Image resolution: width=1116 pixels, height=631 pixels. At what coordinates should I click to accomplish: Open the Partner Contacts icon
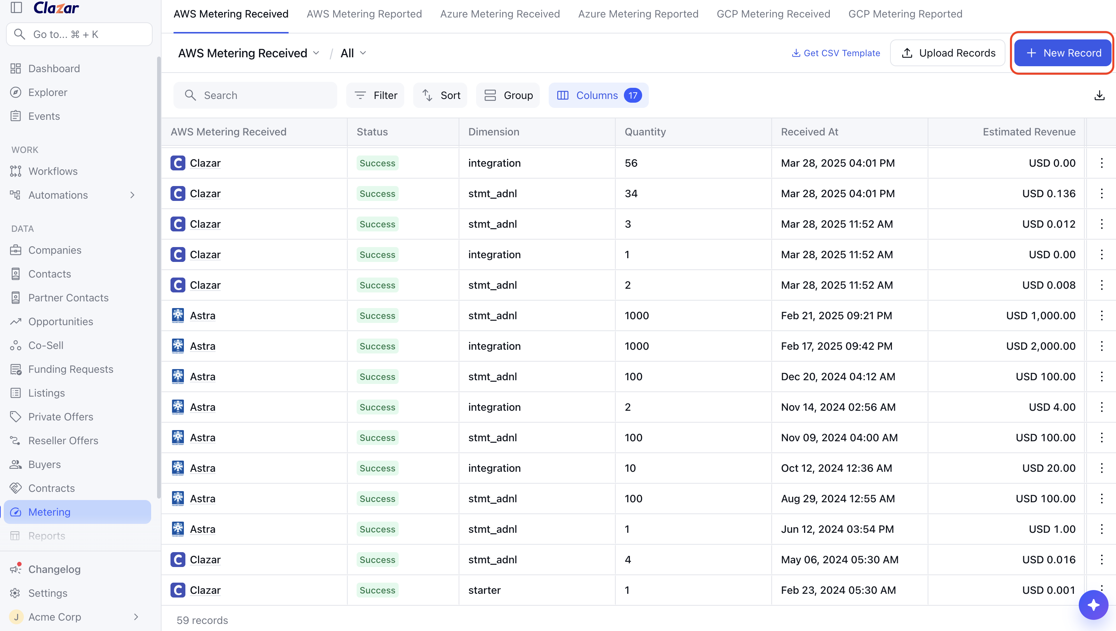(x=16, y=298)
